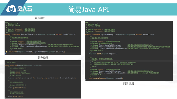The image size is (177, 99).
Task: Click the shurenyun.com text under the logo
Action: pyautogui.click(x=25, y=12)
